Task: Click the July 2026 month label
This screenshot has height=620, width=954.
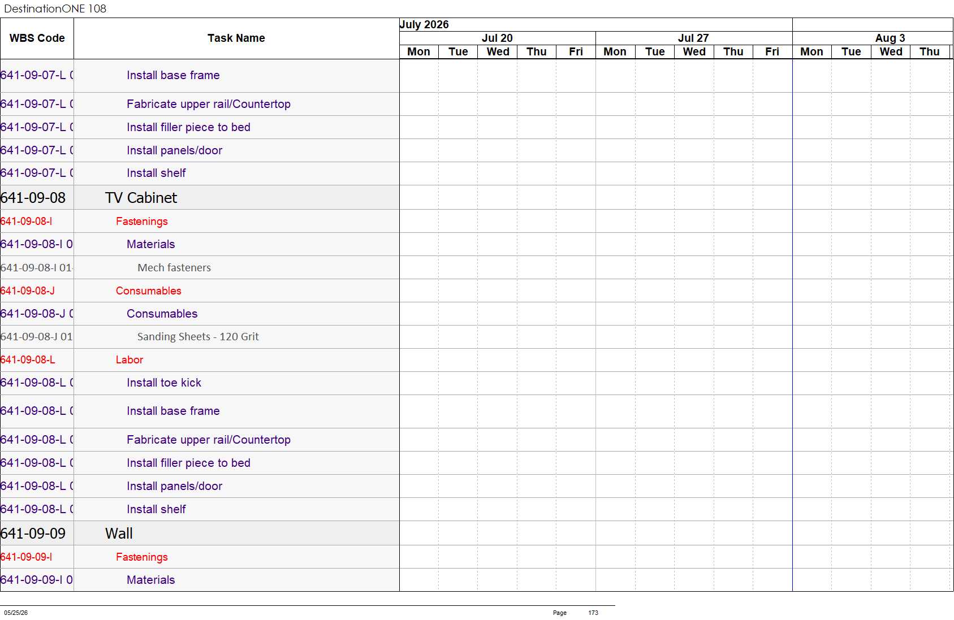Action: point(424,24)
